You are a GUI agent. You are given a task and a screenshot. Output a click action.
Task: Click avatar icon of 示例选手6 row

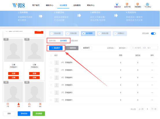[57, 63]
